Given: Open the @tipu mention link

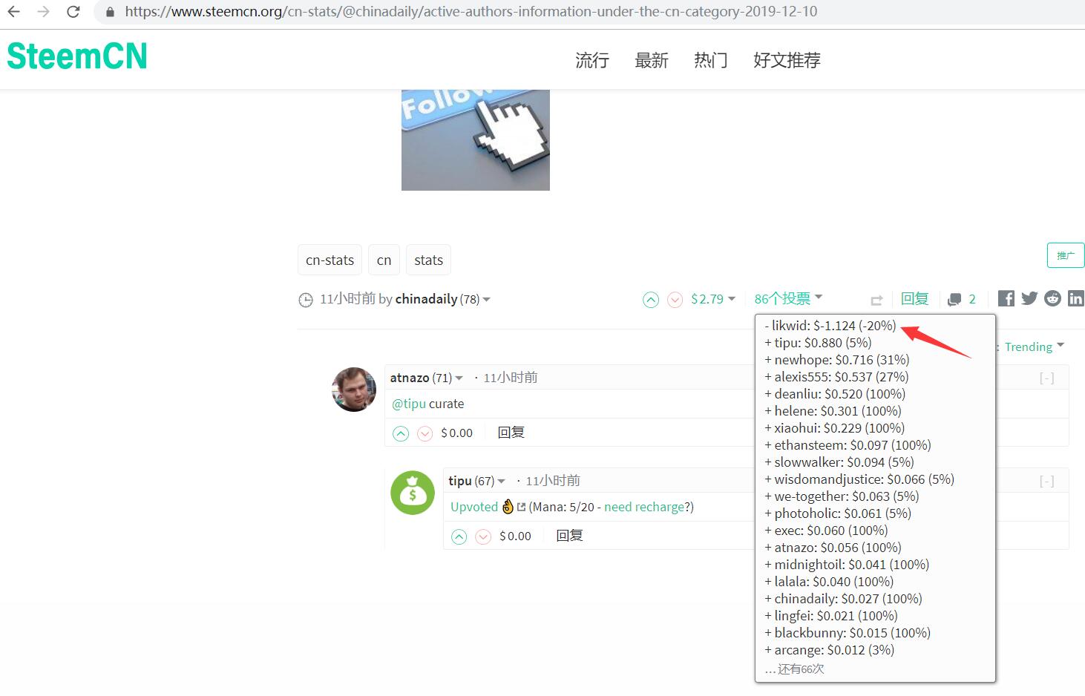Looking at the screenshot, I should (x=409, y=404).
